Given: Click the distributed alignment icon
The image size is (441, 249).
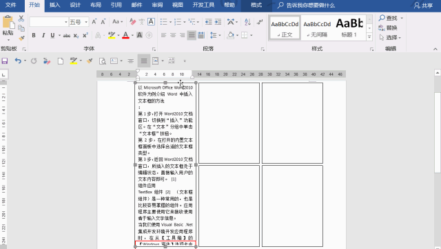Looking at the screenshot, I should [201, 35].
